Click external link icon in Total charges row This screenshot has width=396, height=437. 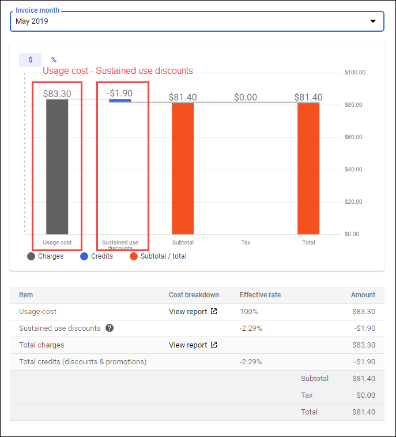(x=214, y=345)
